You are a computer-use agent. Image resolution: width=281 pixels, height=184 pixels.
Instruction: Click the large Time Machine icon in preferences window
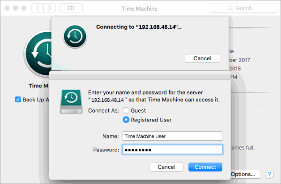[x=38, y=53]
